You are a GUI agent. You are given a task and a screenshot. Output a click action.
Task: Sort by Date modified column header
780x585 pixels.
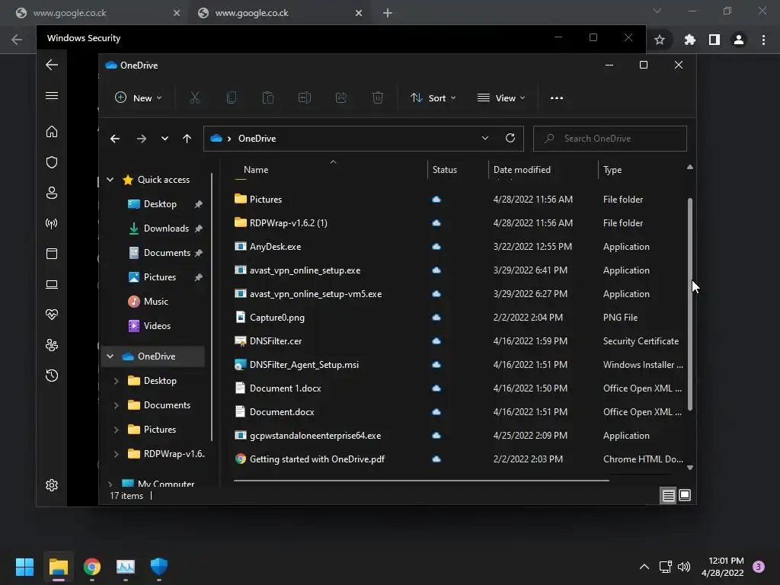click(x=522, y=170)
